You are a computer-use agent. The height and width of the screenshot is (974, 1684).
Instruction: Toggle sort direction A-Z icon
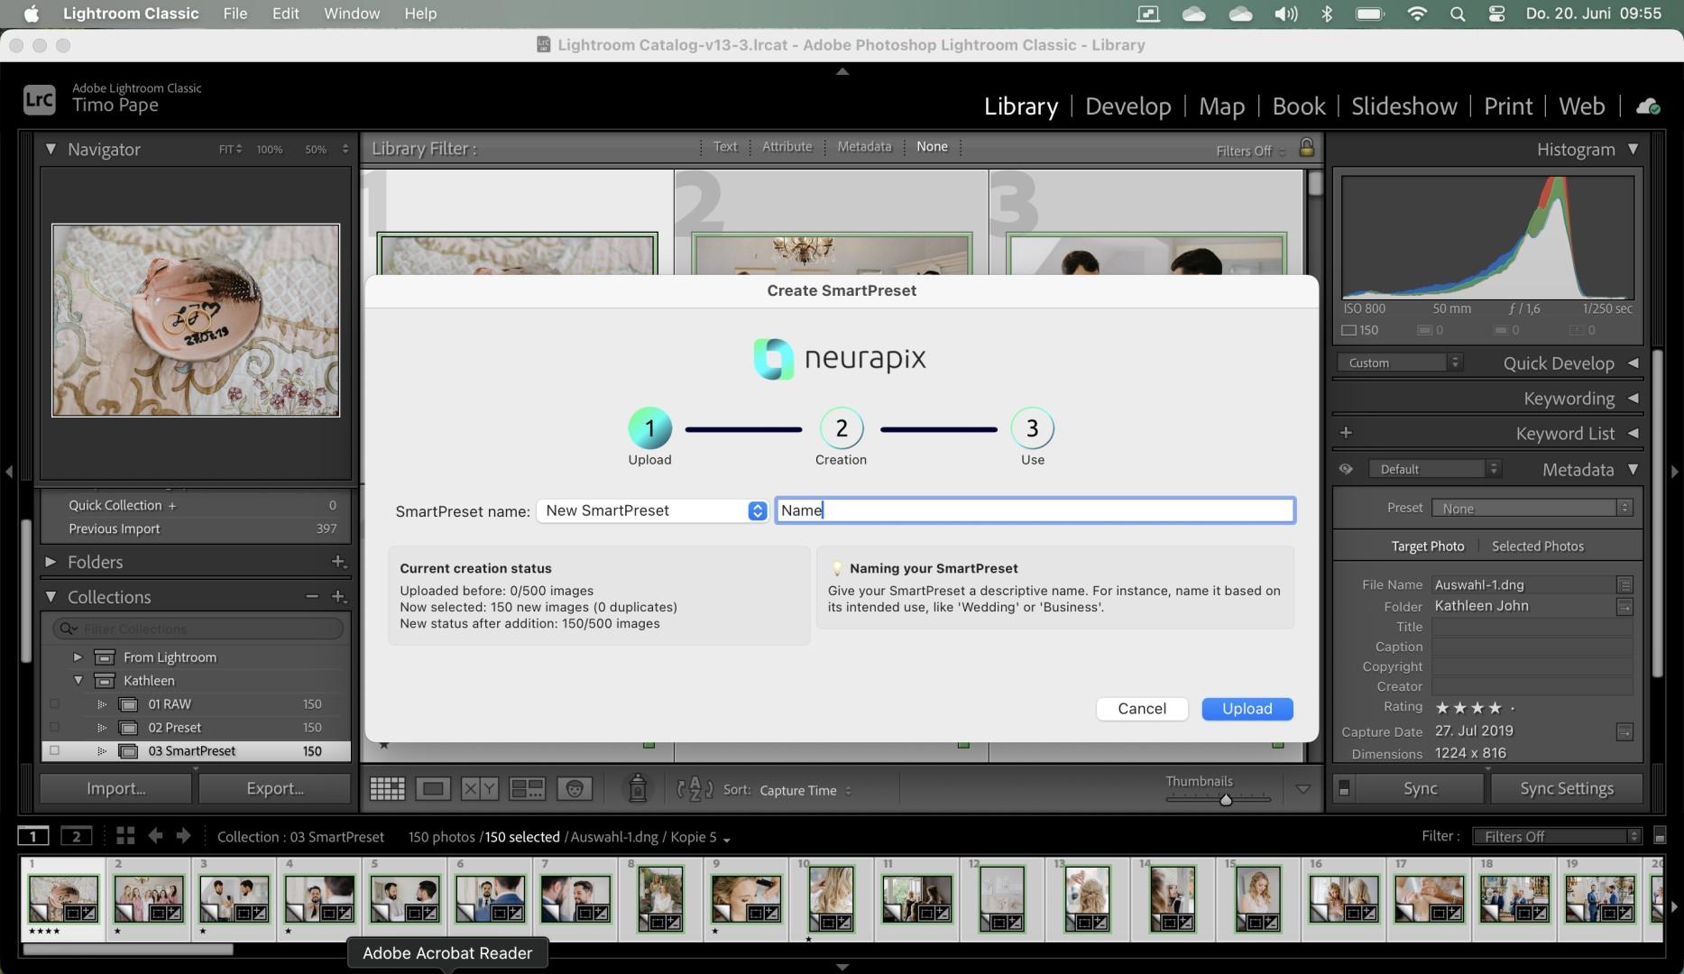tap(695, 789)
